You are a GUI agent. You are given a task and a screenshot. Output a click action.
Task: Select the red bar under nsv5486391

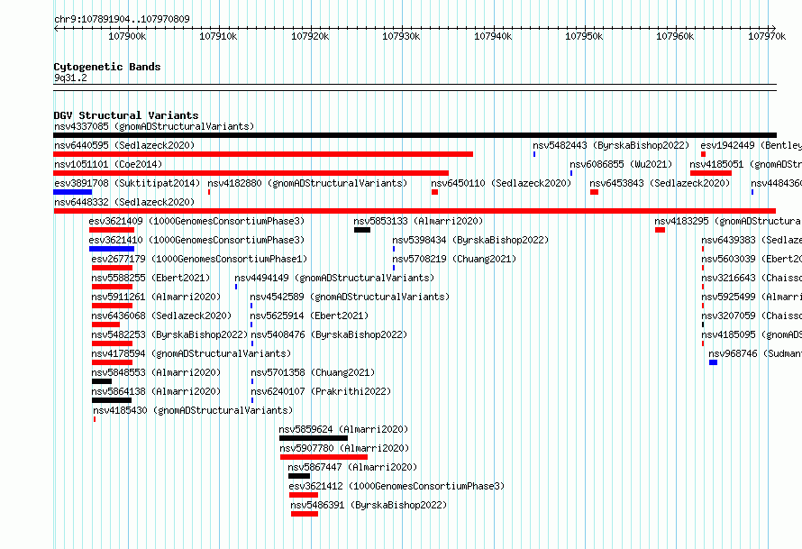coord(305,514)
